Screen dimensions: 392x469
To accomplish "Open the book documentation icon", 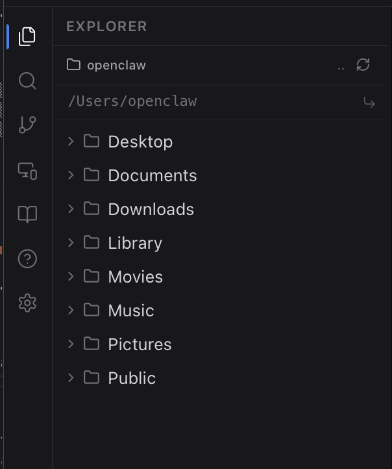I will coord(27,214).
